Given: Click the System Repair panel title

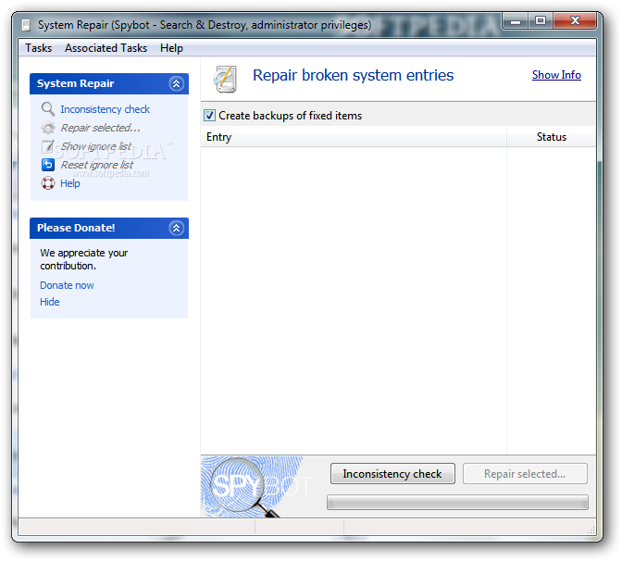Looking at the screenshot, I should (75, 83).
